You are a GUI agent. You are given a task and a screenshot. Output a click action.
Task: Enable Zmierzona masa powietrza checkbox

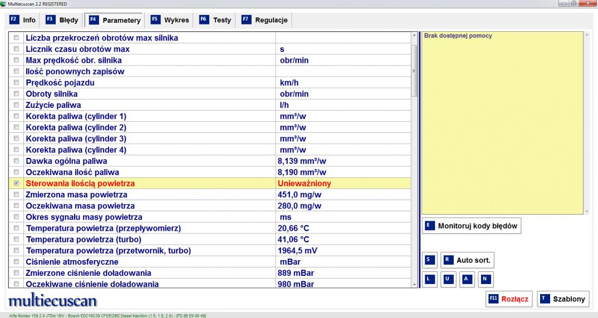16,195
